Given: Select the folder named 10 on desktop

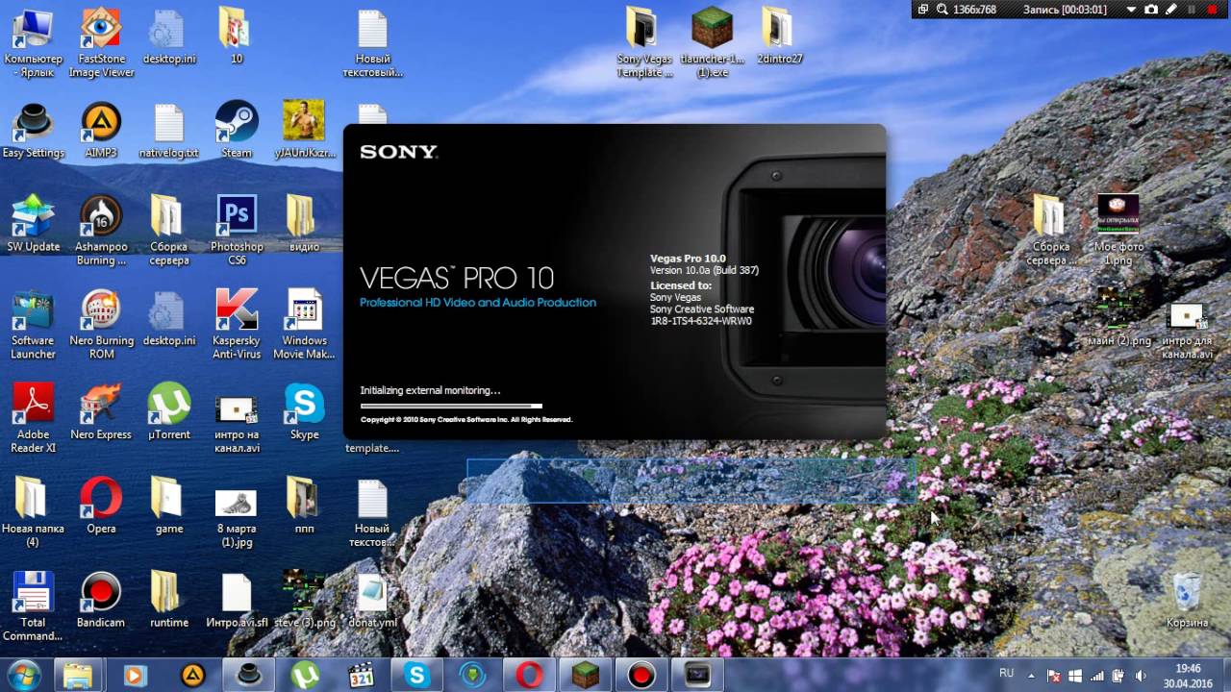Looking at the screenshot, I should click(x=237, y=36).
